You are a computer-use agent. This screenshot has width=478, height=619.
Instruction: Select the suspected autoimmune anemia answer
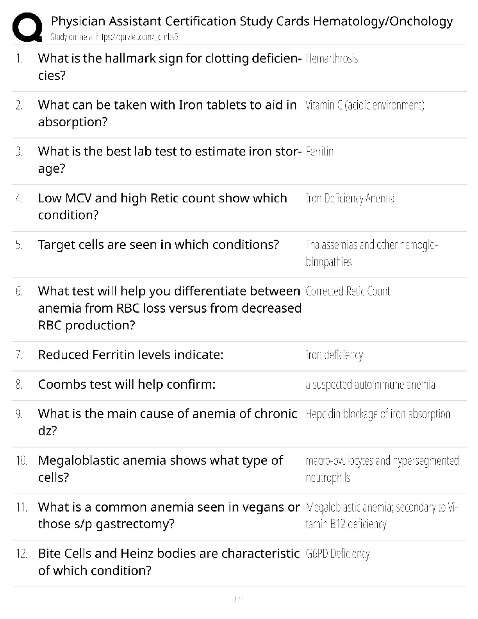370,385
